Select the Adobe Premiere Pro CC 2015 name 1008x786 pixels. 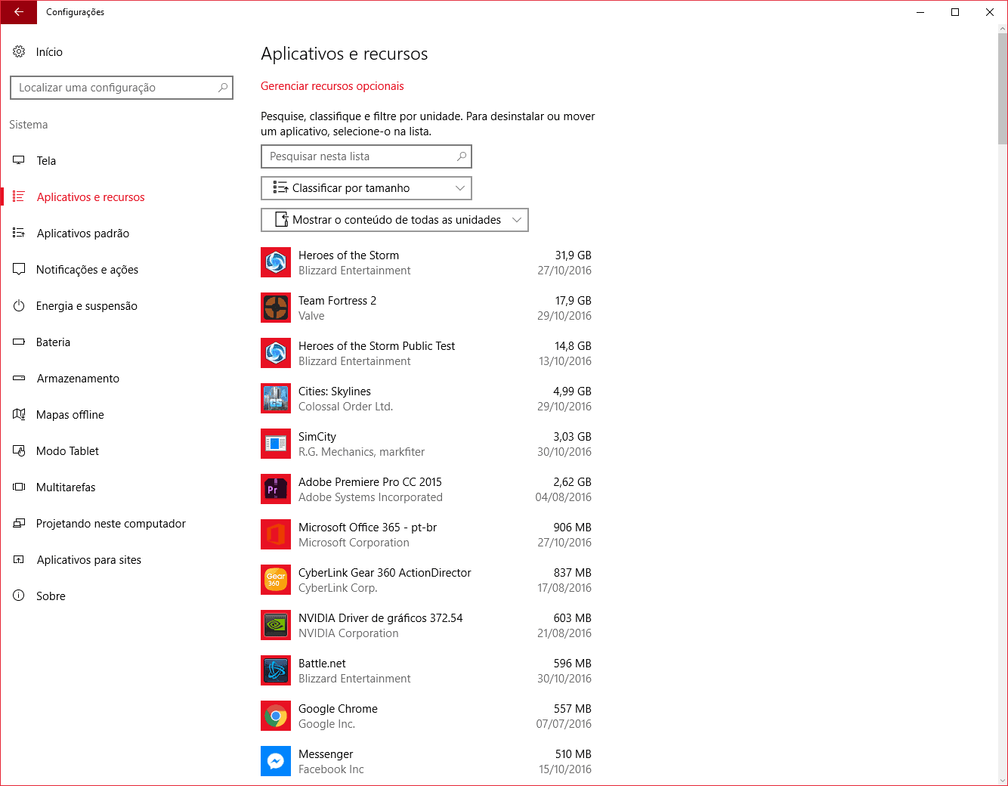(370, 482)
